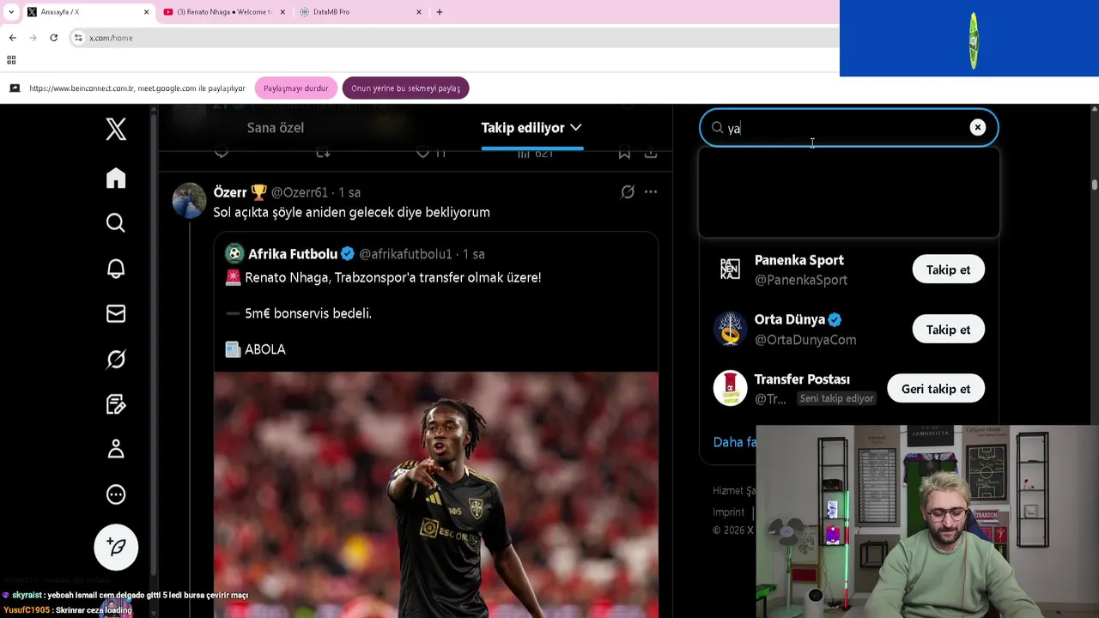Close the DataMB Pro tab
This screenshot has height=618, width=1099.
[x=419, y=12]
